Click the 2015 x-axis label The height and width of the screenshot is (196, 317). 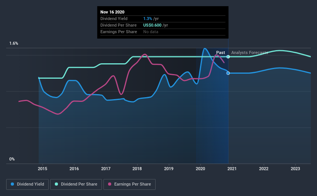click(x=42, y=169)
